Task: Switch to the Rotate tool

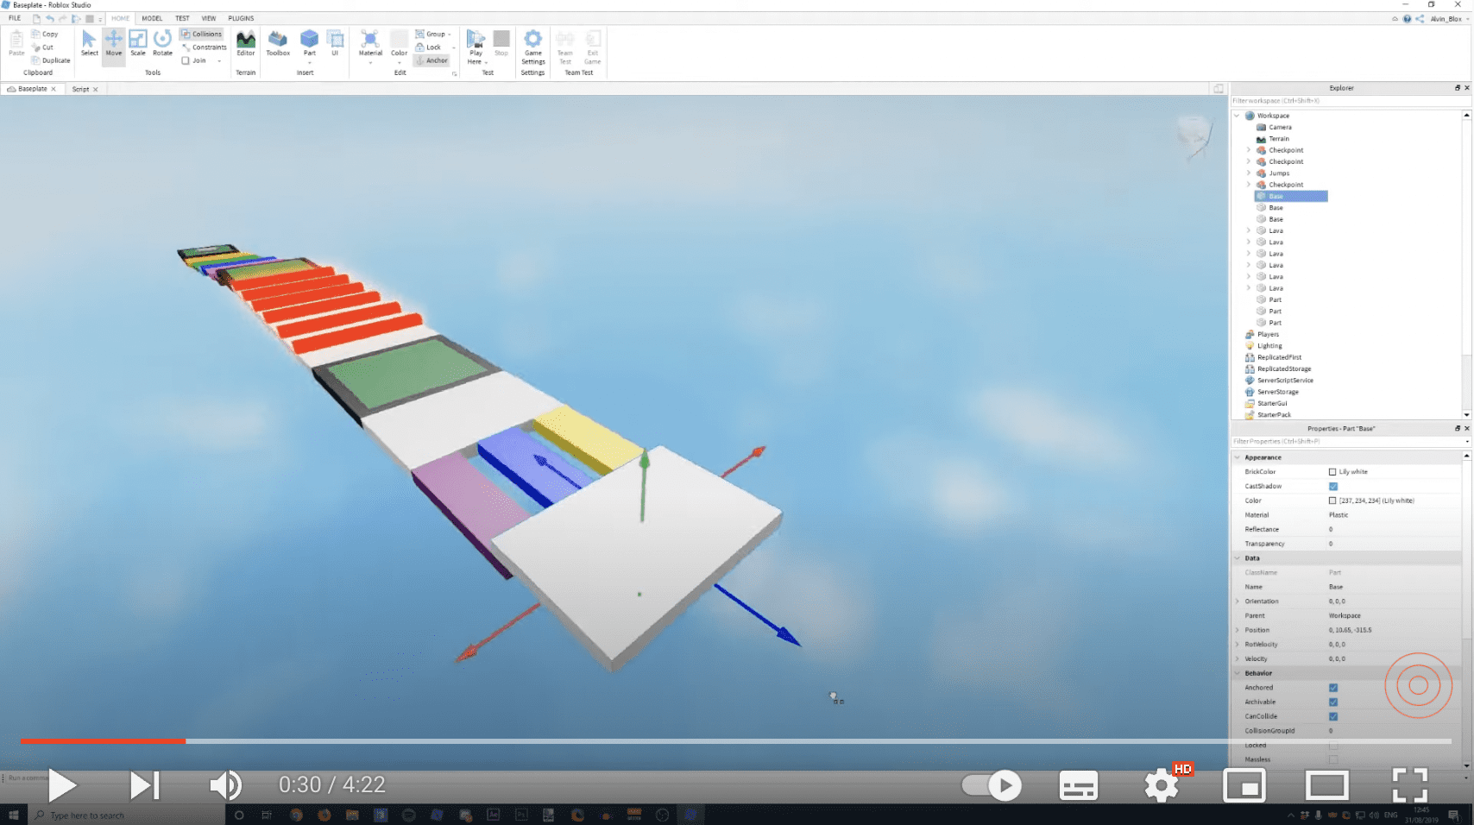Action: [162, 43]
